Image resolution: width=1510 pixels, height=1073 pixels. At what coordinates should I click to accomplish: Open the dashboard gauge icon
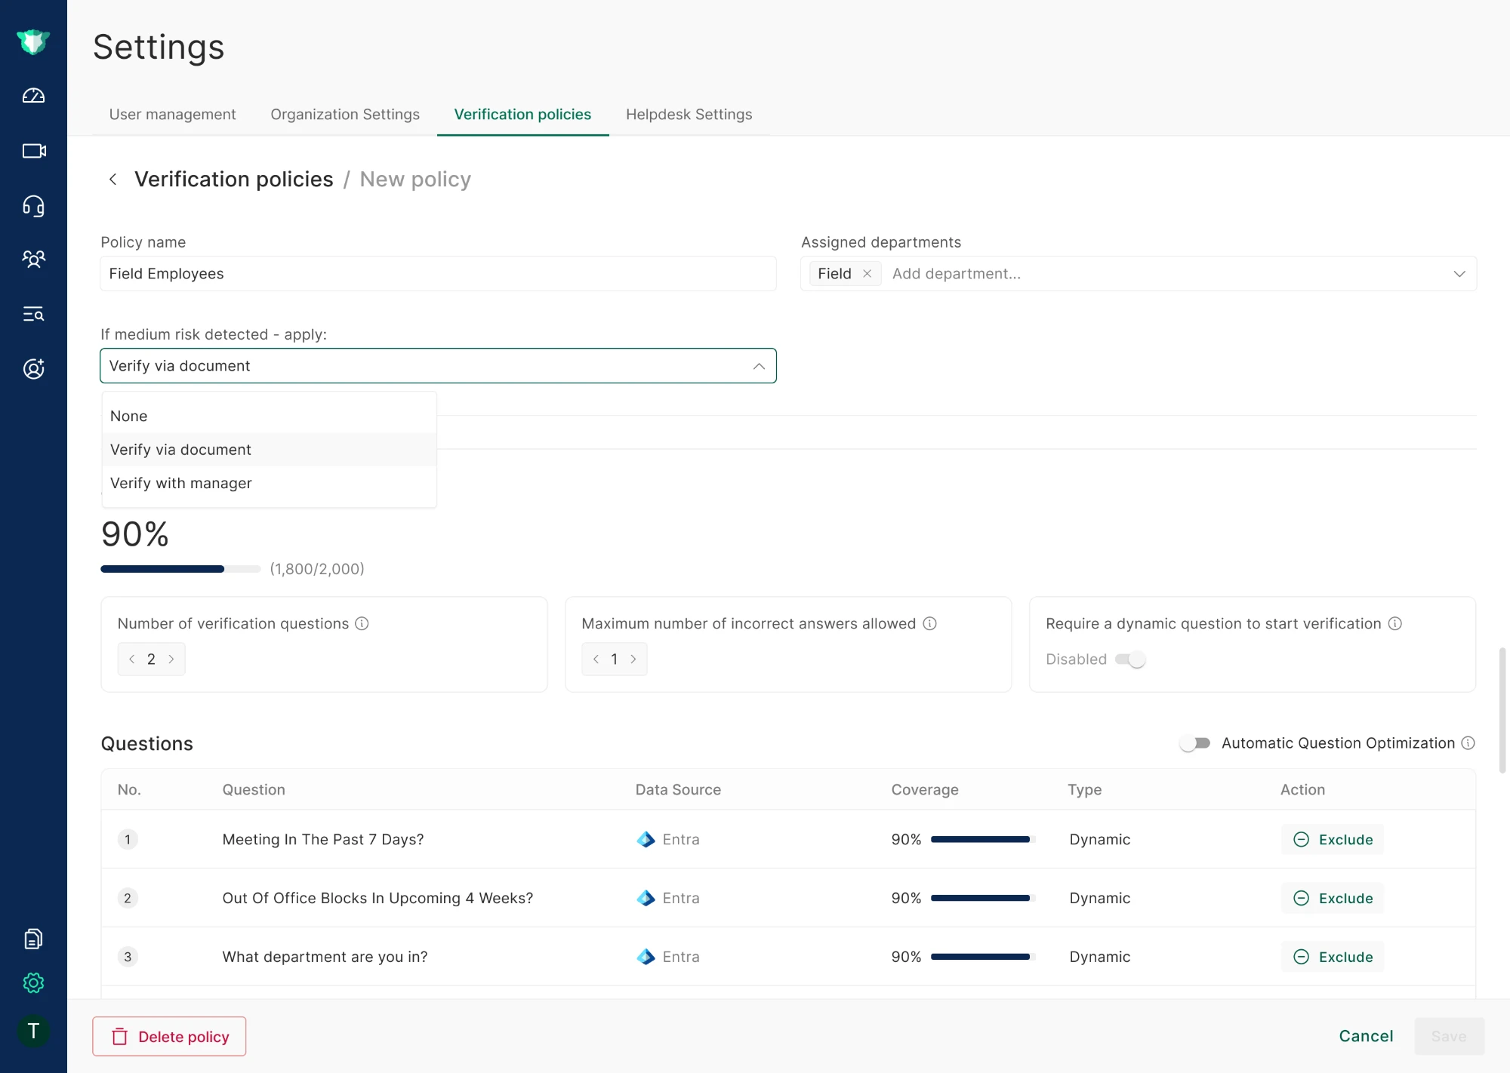[33, 96]
